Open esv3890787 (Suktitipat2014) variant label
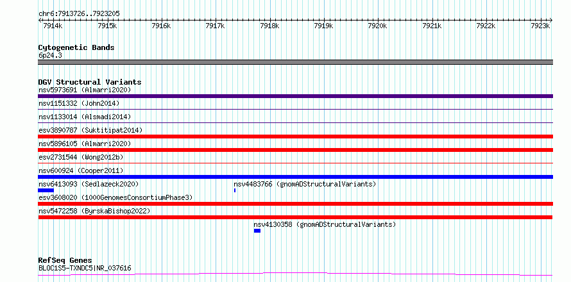 click(x=90, y=130)
